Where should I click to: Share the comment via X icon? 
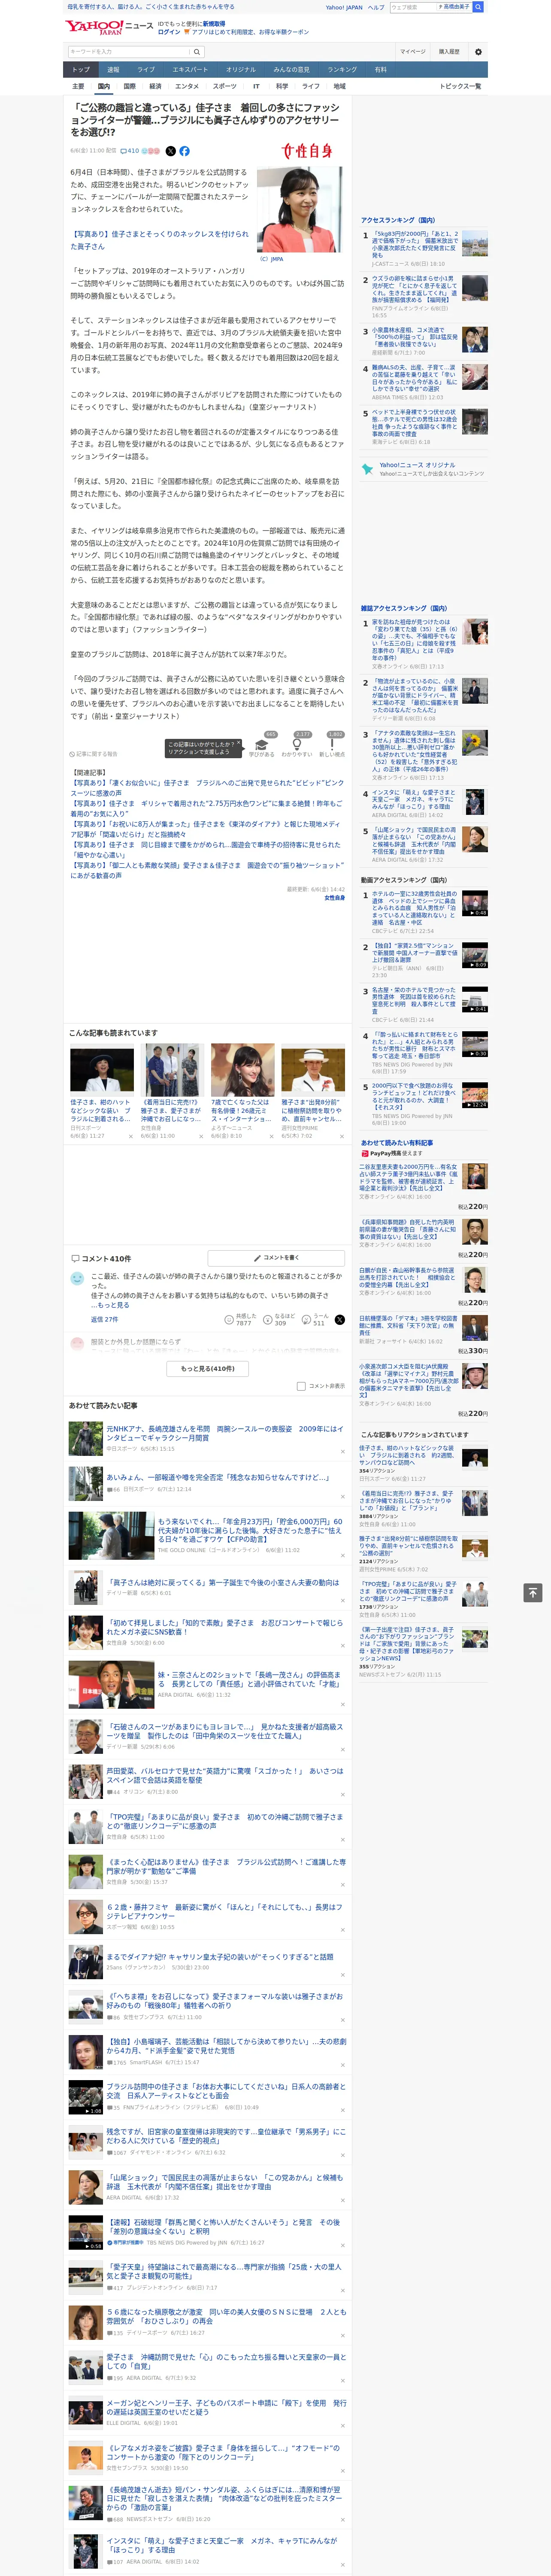[339, 1320]
